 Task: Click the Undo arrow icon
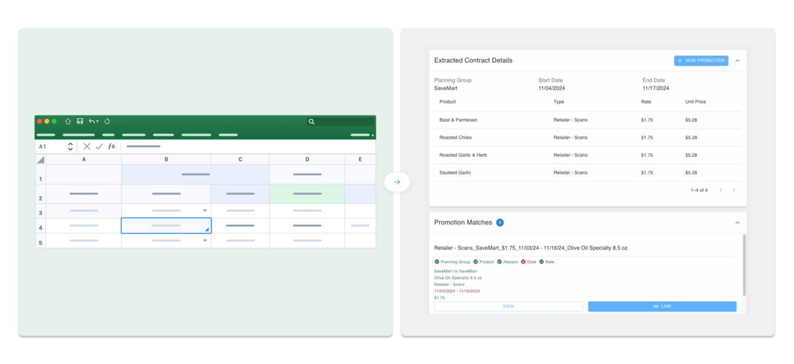point(92,122)
